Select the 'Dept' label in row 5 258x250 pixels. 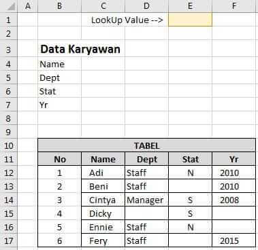(x=50, y=78)
